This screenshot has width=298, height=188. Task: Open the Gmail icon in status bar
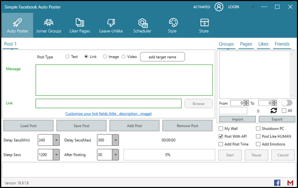pyautogui.click(x=290, y=183)
